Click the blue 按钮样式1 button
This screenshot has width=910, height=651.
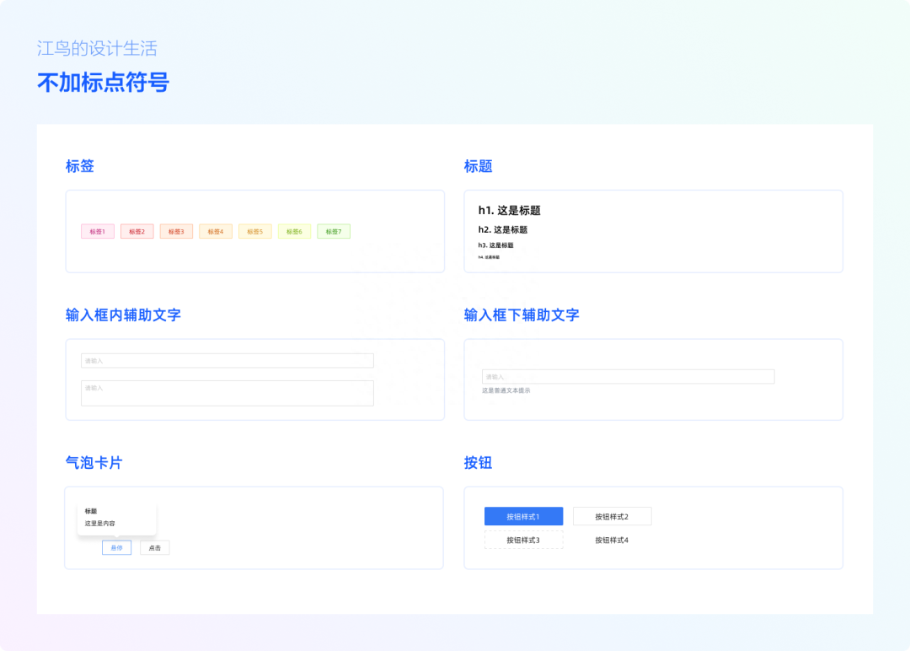[522, 516]
